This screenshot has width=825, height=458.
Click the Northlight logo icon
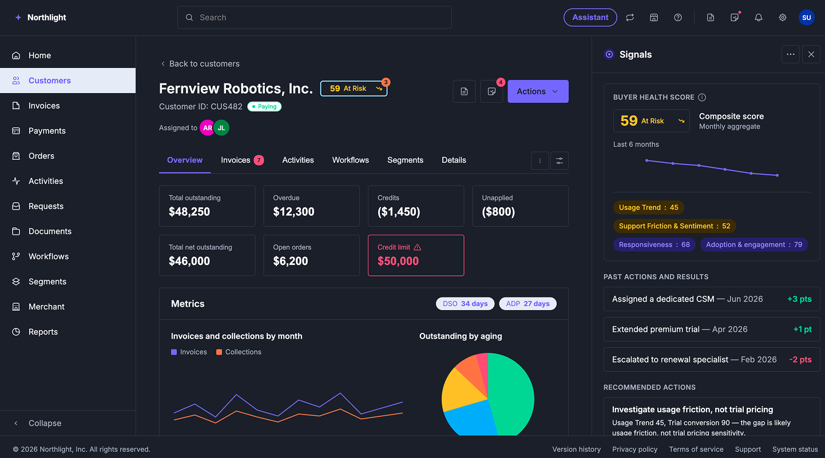coord(18,18)
